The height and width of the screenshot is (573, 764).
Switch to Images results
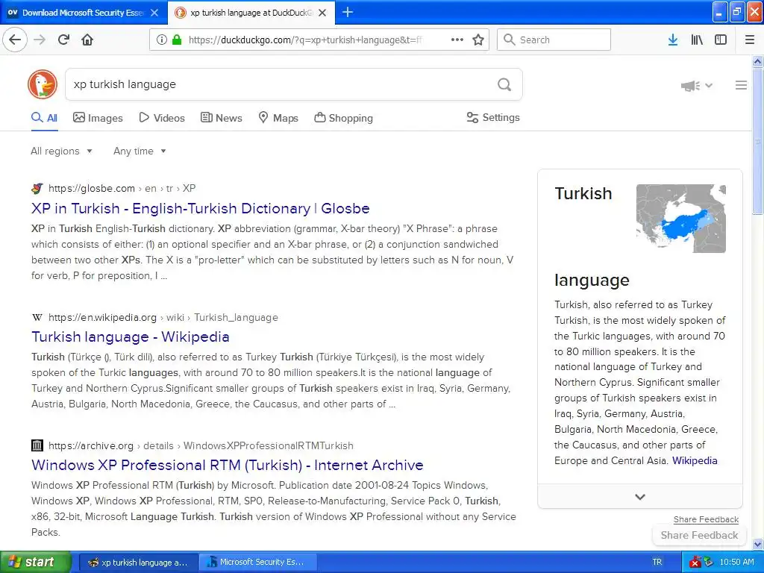point(98,118)
